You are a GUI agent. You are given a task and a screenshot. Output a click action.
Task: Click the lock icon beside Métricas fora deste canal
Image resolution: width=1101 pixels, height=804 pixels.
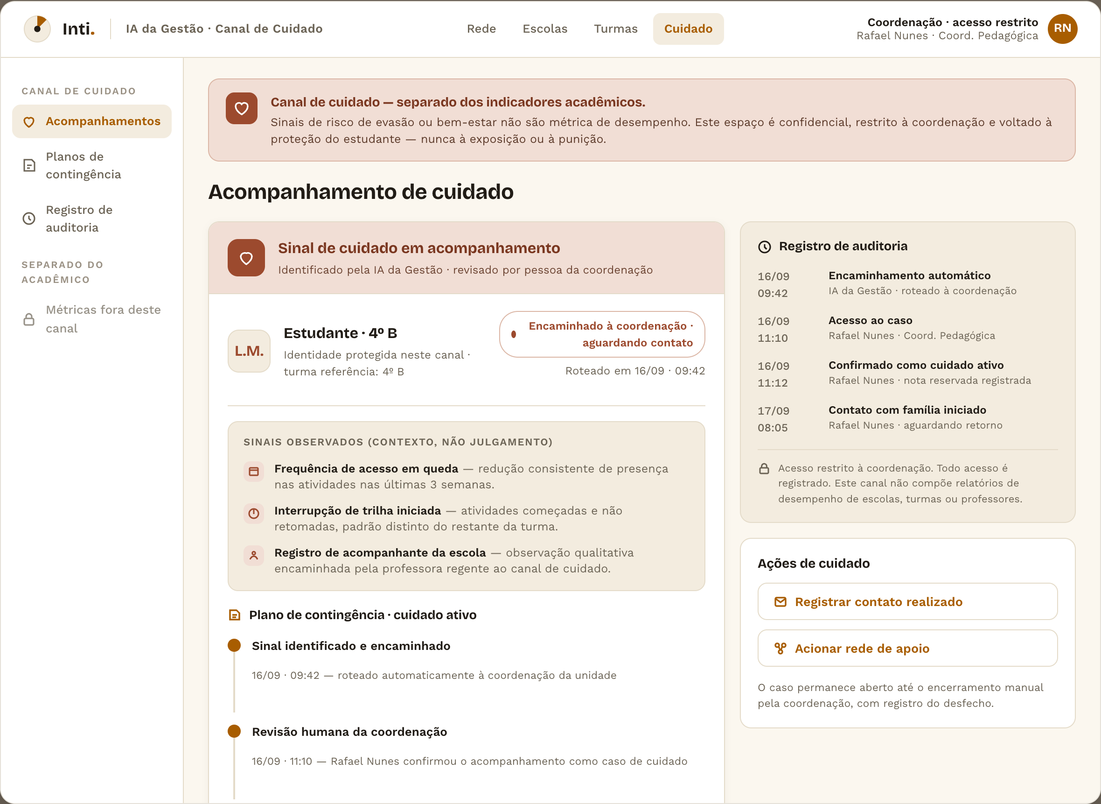[29, 319]
